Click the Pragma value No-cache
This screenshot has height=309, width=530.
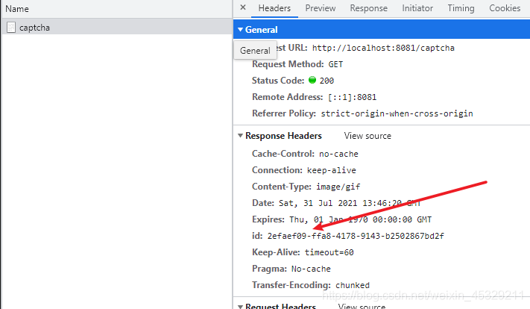point(311,269)
